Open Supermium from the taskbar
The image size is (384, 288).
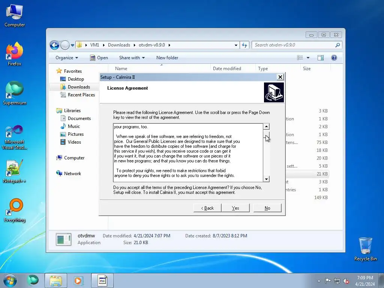pos(33,280)
